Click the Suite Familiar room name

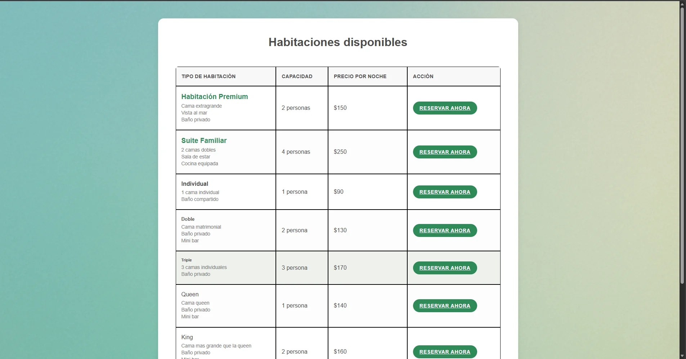tap(204, 140)
